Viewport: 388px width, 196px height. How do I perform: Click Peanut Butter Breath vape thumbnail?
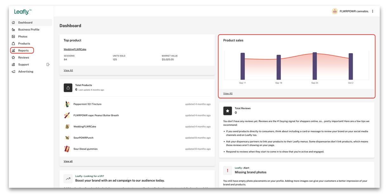67,115
